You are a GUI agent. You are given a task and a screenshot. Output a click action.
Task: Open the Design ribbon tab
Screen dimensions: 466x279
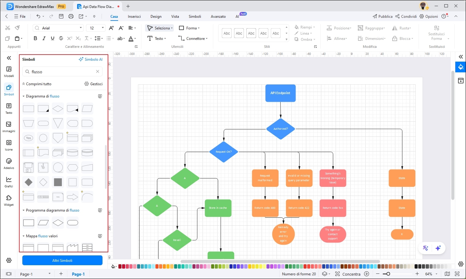(x=156, y=17)
